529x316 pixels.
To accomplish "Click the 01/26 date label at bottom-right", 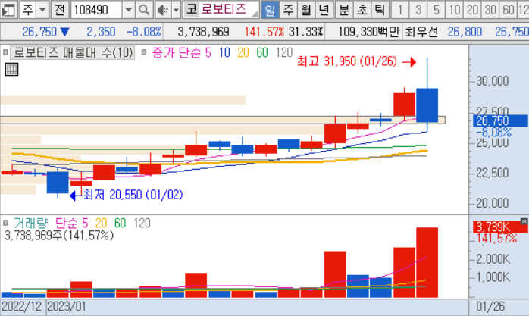I will pyautogui.click(x=490, y=307).
